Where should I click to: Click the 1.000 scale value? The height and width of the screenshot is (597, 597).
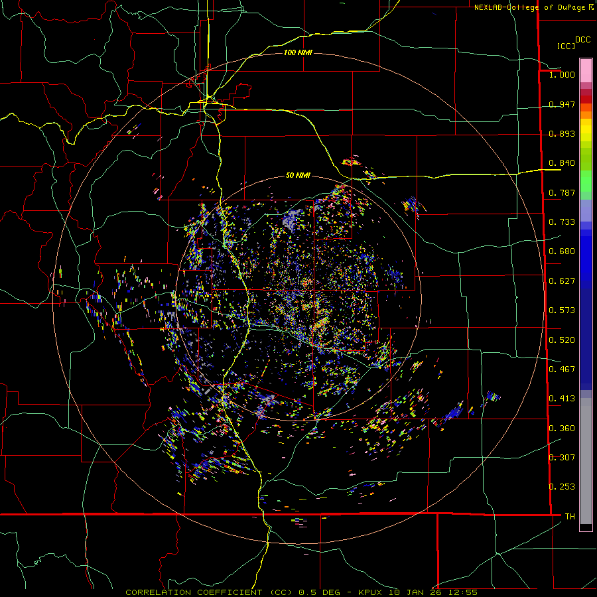(x=562, y=74)
